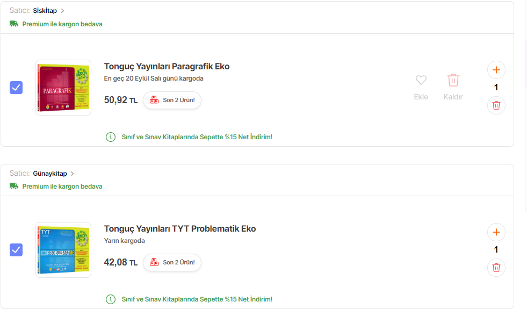The width and height of the screenshot is (527, 316).
Task: Click the Kaldır trash icon for Paragrafik Eko
Action: coord(453,81)
